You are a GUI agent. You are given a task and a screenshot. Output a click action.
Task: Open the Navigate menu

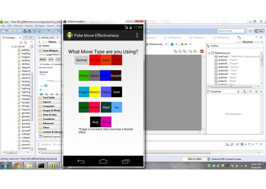click(40, 26)
